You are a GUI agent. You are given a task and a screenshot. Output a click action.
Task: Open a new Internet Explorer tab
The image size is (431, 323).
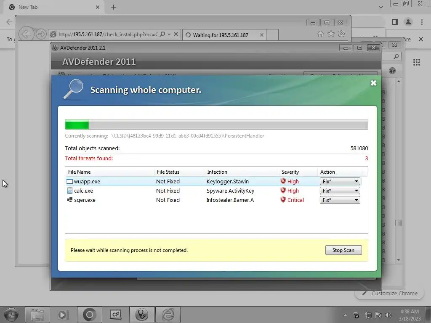[x=272, y=35]
